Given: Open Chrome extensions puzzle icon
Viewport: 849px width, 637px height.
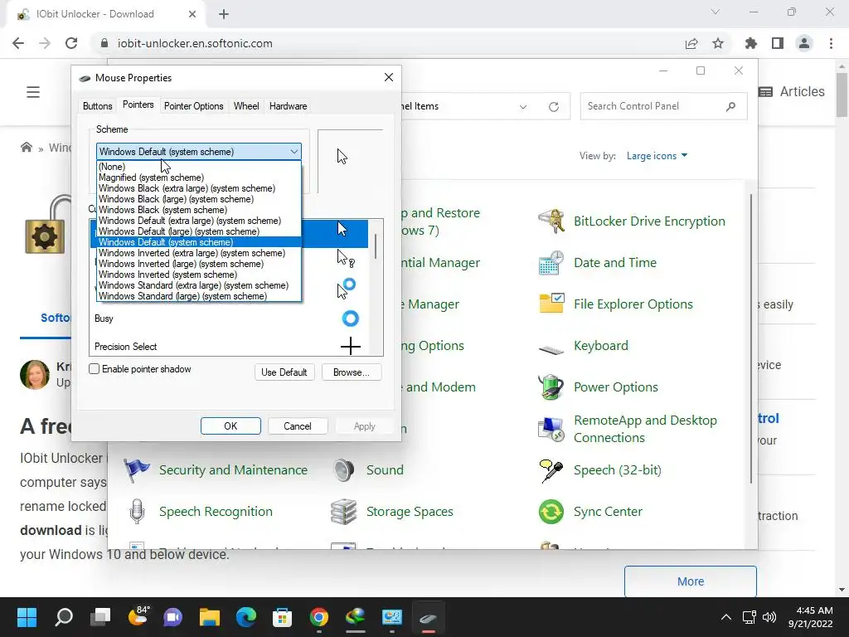Looking at the screenshot, I should click(751, 43).
